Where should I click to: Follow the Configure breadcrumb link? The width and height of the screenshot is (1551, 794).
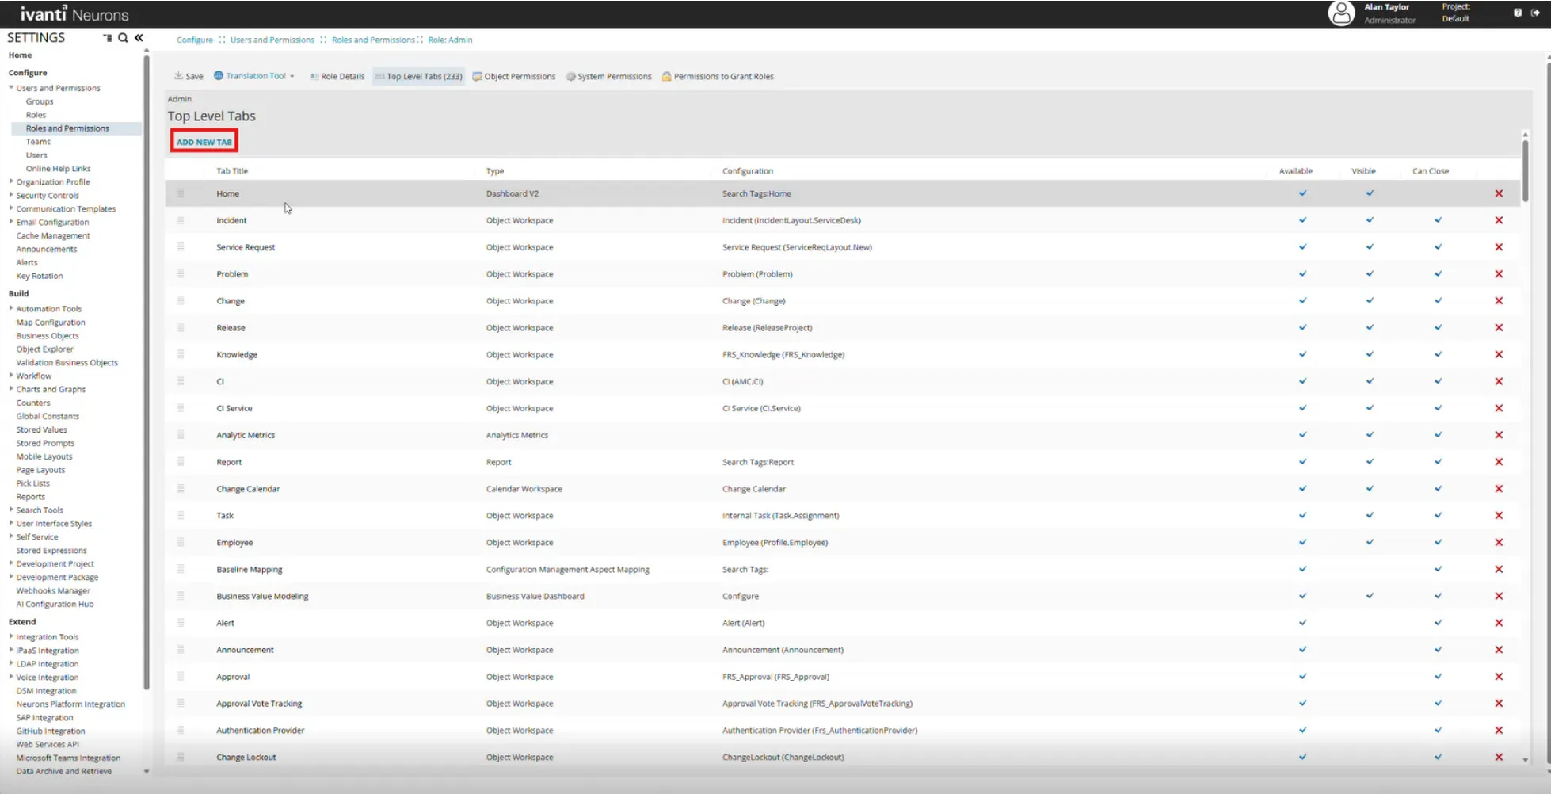click(195, 40)
